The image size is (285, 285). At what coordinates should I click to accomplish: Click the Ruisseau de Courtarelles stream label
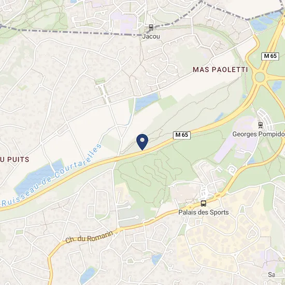pyautogui.click(x=52, y=175)
